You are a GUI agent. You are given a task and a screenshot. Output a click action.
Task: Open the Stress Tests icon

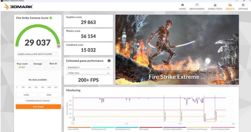coord(215,5)
